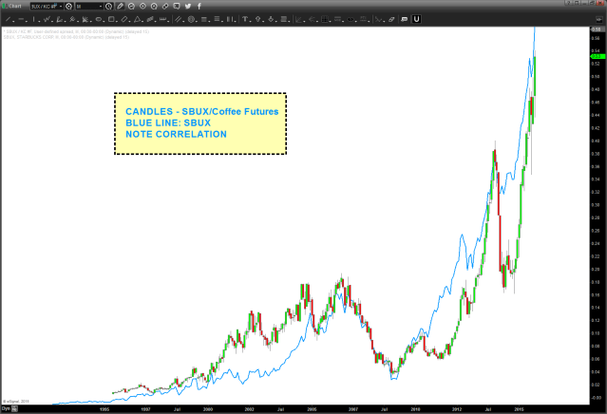Click the symbol lookup target icon
This screenshot has width=607, height=414.
[69, 7]
